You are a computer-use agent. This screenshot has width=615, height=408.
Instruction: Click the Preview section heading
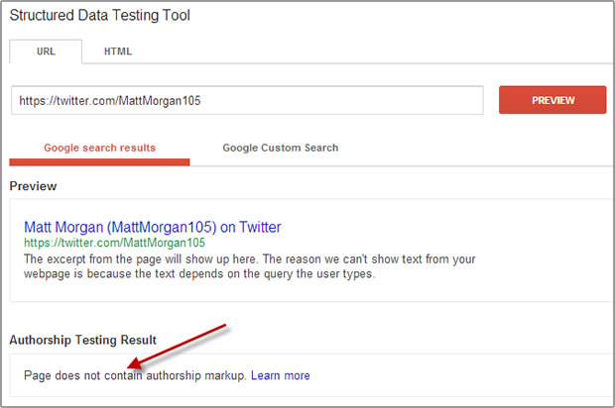33,186
